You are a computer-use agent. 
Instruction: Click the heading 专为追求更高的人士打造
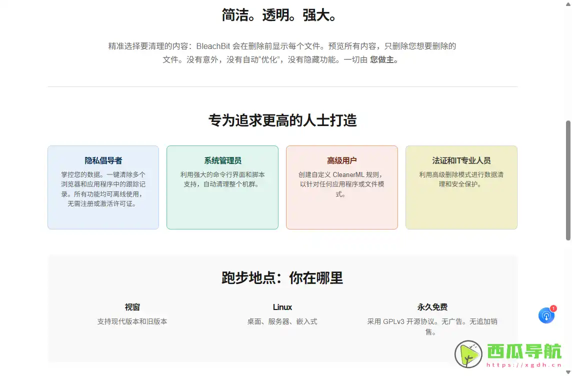point(282,120)
